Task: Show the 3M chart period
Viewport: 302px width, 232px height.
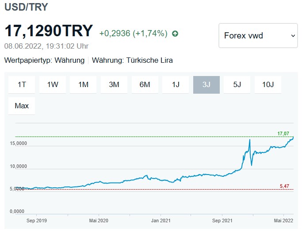Action: point(114,85)
